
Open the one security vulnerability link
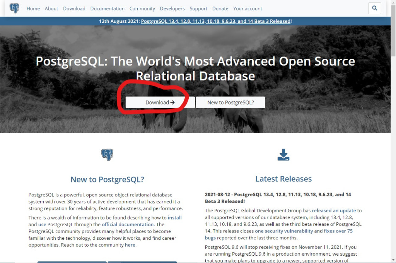(x=284, y=231)
